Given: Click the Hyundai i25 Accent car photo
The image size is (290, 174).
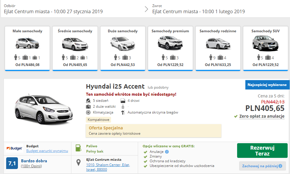Looking at the screenshot, I should (x=44, y=109).
